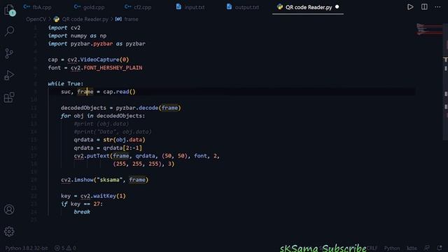The image size is (448, 252).
Task: Click the Python 3.8.2 32-bit interpreter in status bar
Action: (27, 248)
